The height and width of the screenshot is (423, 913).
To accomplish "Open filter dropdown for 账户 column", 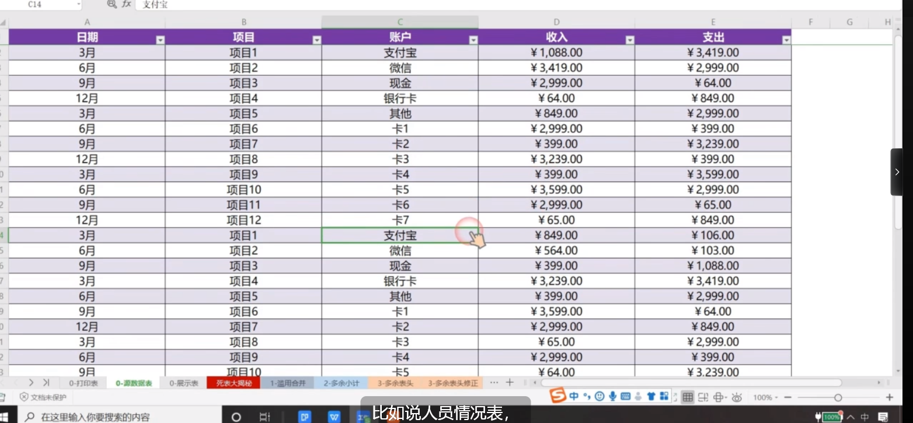I will (x=473, y=40).
